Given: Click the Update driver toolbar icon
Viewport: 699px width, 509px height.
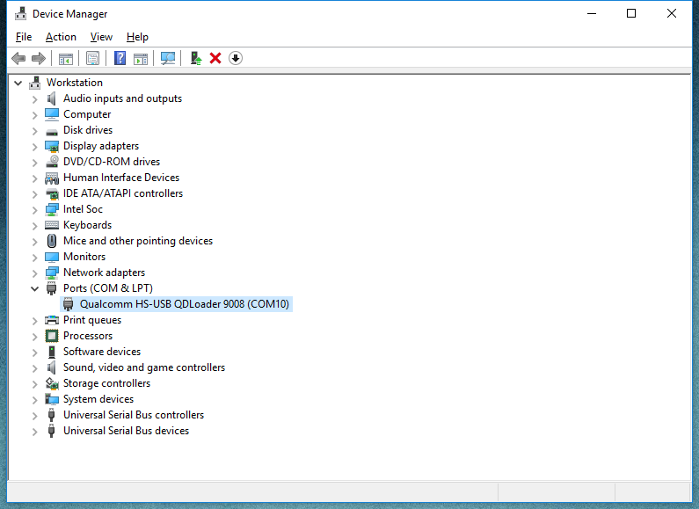Looking at the screenshot, I should coord(196,58).
